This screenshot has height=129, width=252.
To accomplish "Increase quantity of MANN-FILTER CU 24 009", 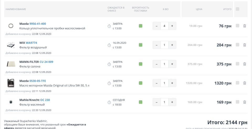I will (x=172, y=64).
